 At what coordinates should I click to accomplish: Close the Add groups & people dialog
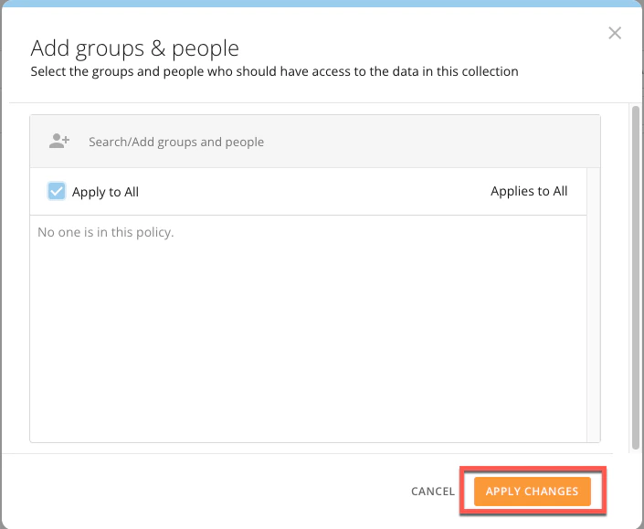615,33
